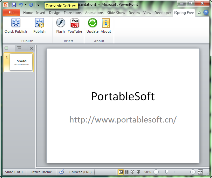Open the Publish settings button
The image size is (212, 178).
click(39, 26)
